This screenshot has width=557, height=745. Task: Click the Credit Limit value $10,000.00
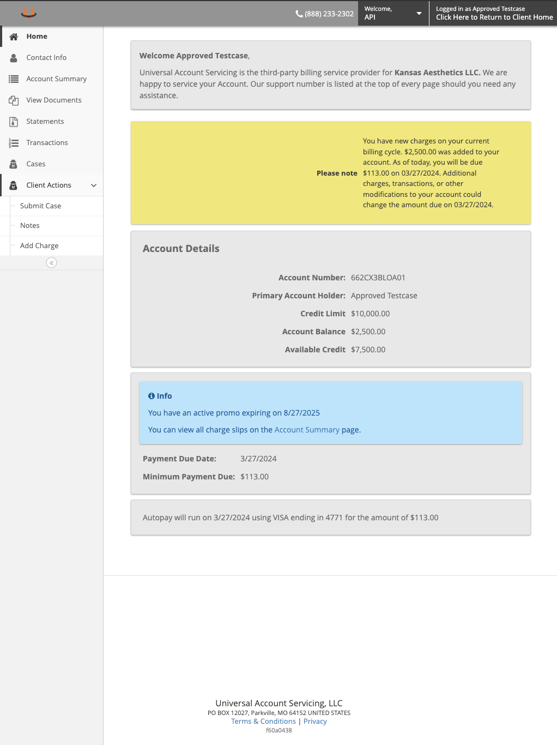pyautogui.click(x=370, y=314)
